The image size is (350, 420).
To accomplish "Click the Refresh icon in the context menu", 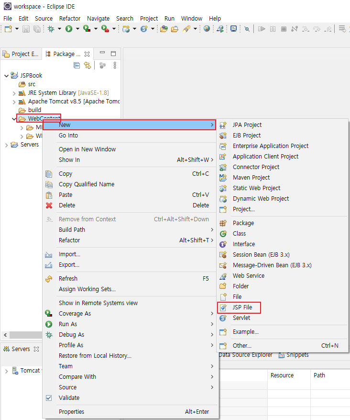I will pos(49,279).
